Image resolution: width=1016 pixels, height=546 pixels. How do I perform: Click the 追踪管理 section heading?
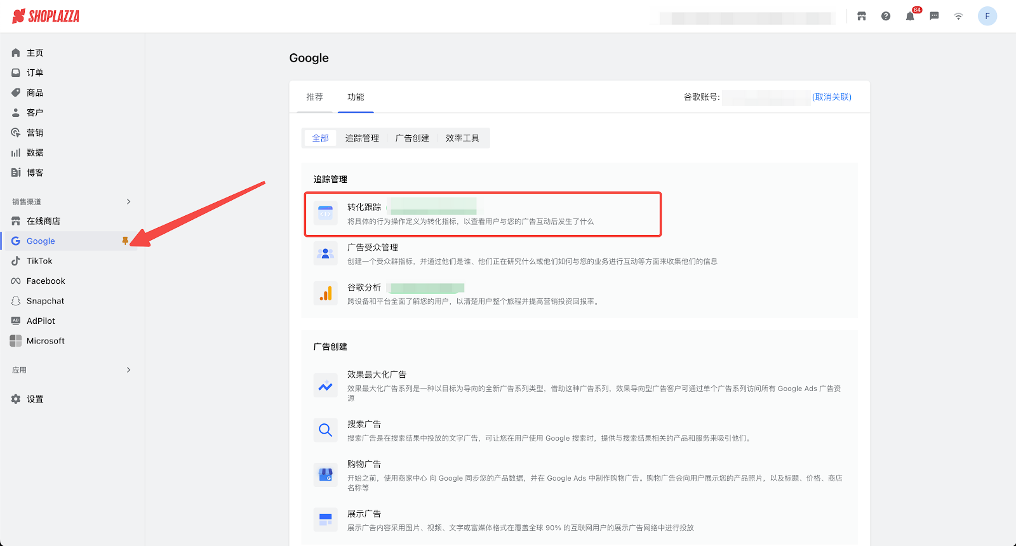(x=330, y=180)
